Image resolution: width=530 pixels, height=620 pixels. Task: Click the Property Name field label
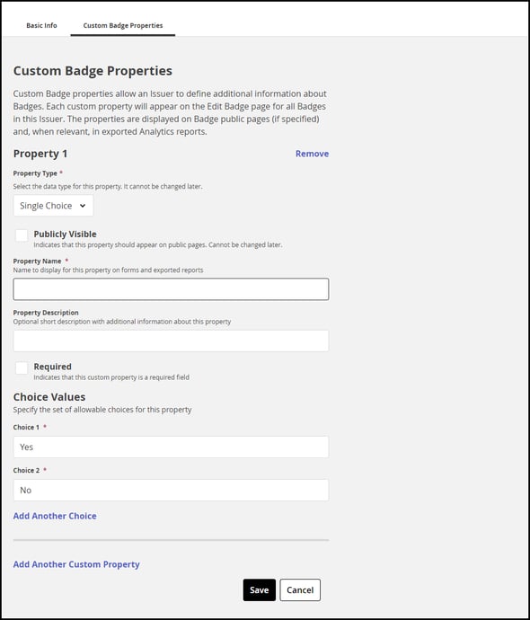pyautogui.click(x=37, y=261)
